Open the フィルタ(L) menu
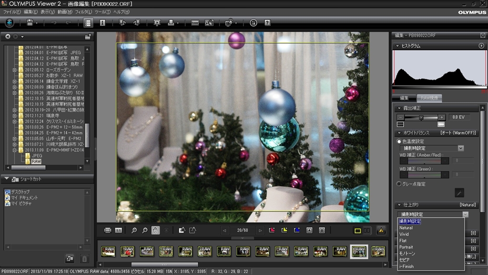488x275 pixels. pyautogui.click(x=83, y=12)
